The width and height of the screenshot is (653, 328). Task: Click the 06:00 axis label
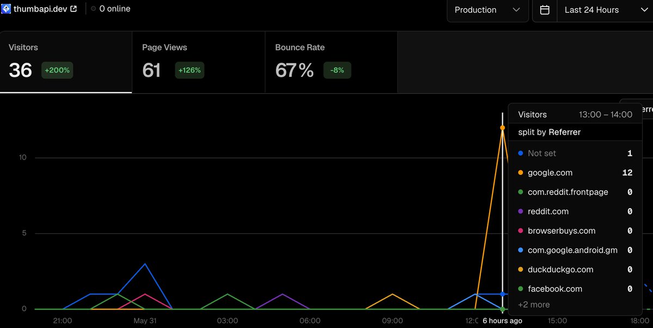pos(310,320)
